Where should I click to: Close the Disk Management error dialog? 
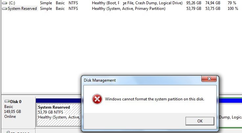[209, 79]
